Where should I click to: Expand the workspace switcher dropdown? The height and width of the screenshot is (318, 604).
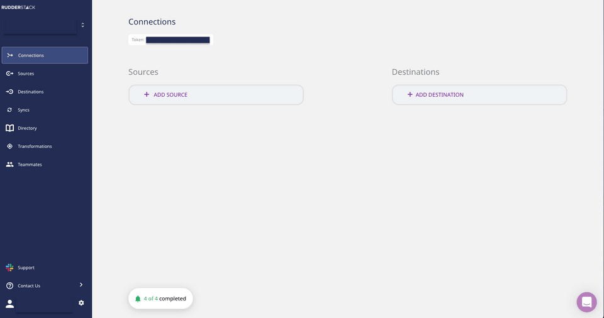[82, 25]
